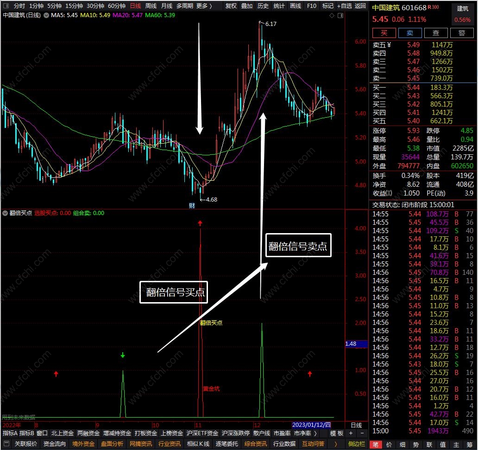This screenshot has width=478, height=450.
Task: Select 指标A indicator tab
Action: (x=10, y=433)
